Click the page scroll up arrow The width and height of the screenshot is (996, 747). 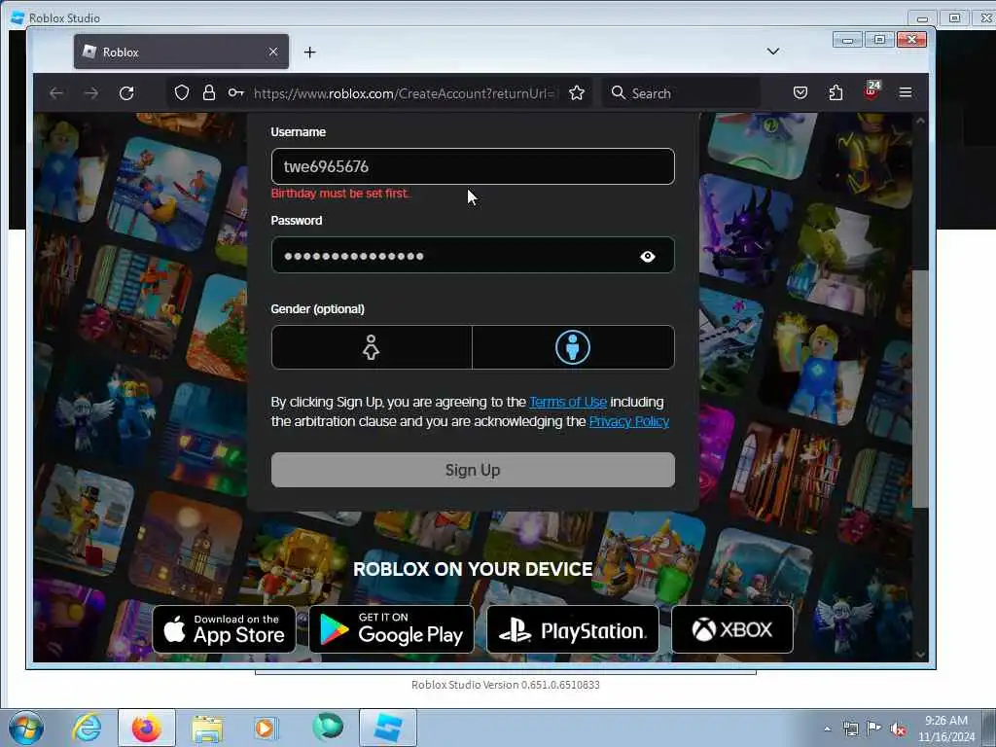920,120
